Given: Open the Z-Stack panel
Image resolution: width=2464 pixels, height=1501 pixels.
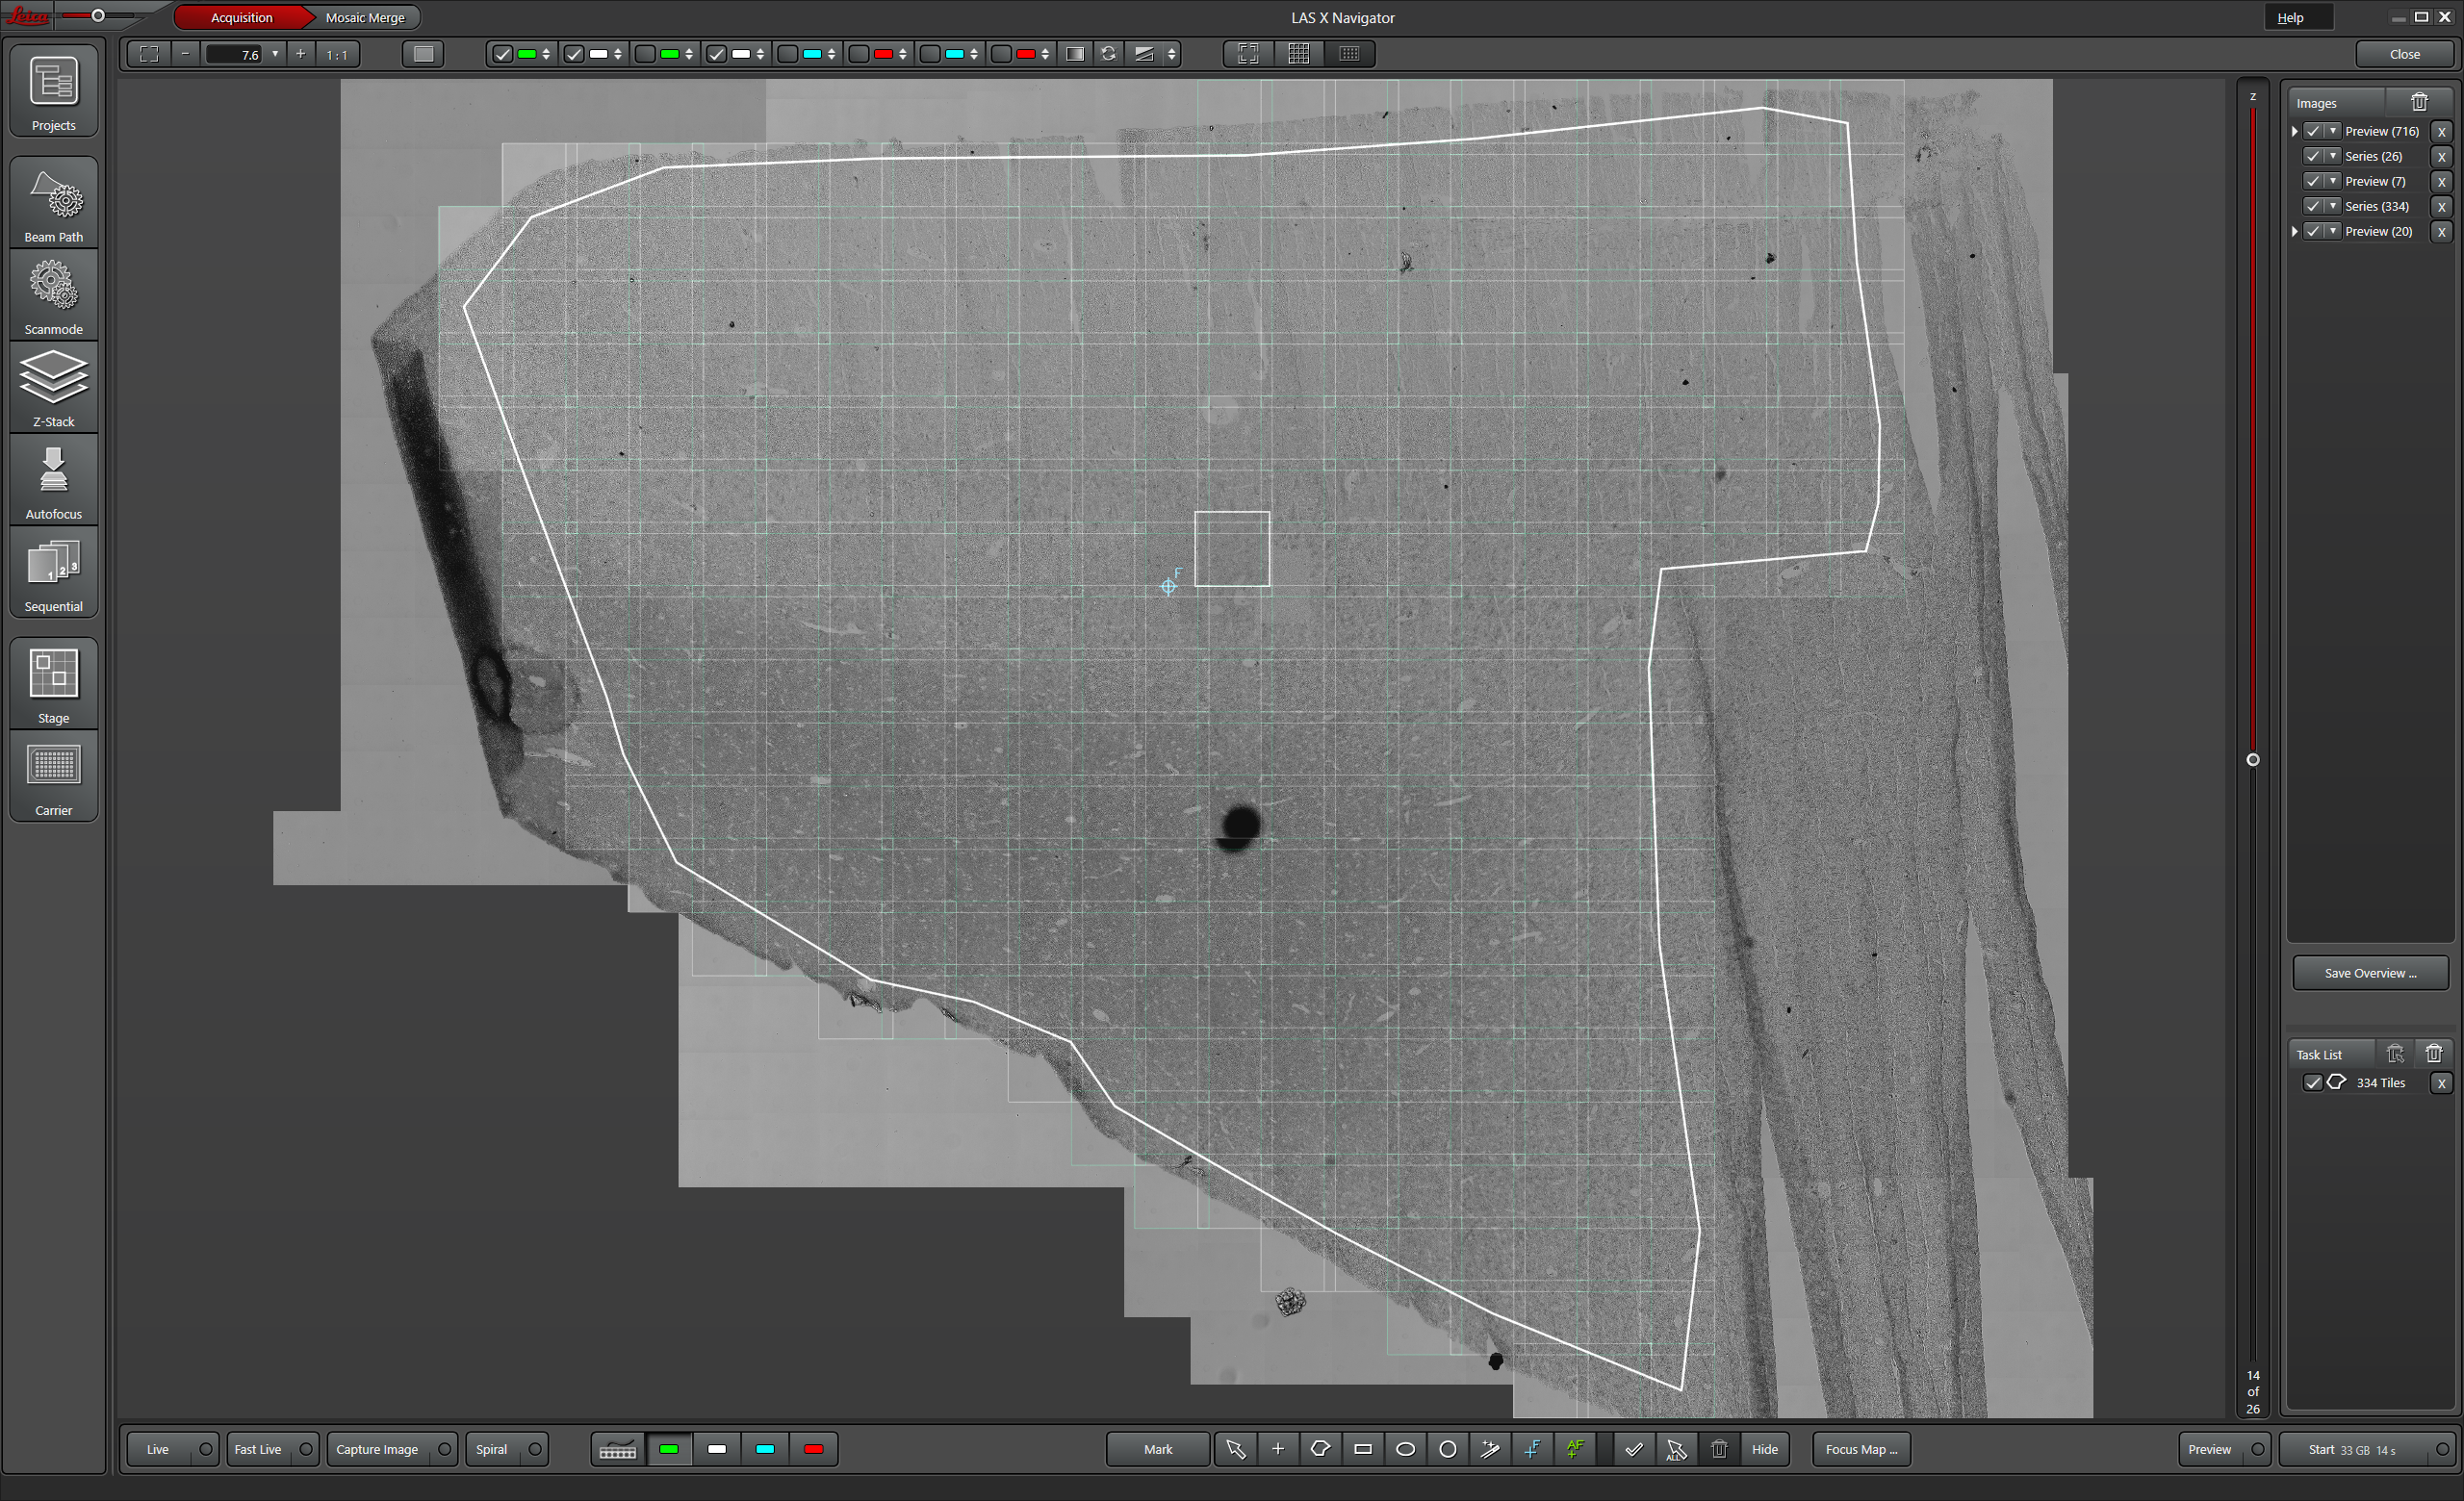Looking at the screenshot, I should [54, 388].
